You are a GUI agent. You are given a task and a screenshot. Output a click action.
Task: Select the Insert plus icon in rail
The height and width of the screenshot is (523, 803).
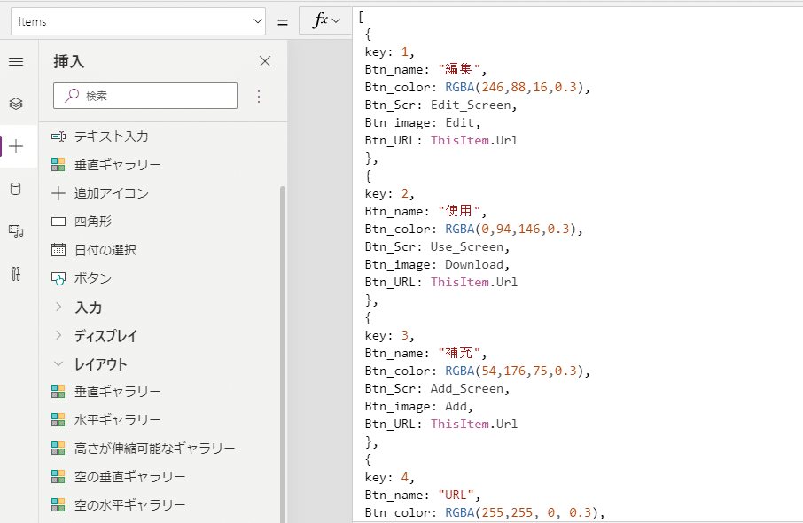16,146
